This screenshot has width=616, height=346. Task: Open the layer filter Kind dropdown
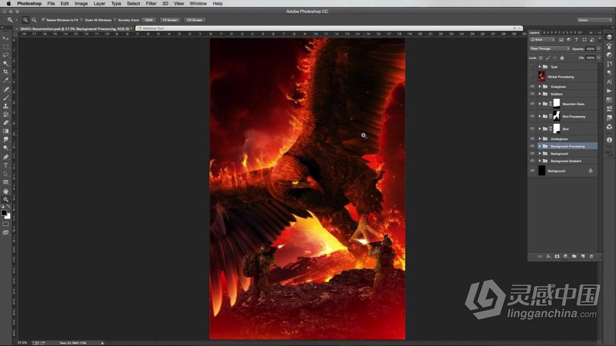542,40
